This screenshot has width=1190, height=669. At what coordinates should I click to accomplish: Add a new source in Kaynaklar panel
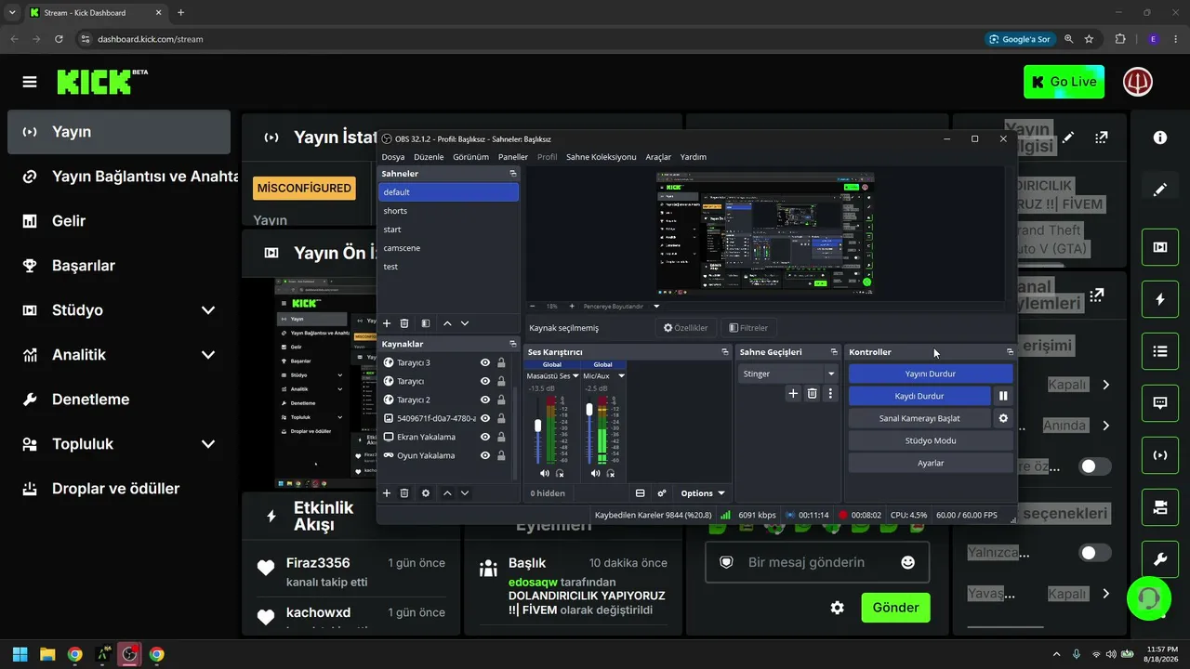[387, 493]
